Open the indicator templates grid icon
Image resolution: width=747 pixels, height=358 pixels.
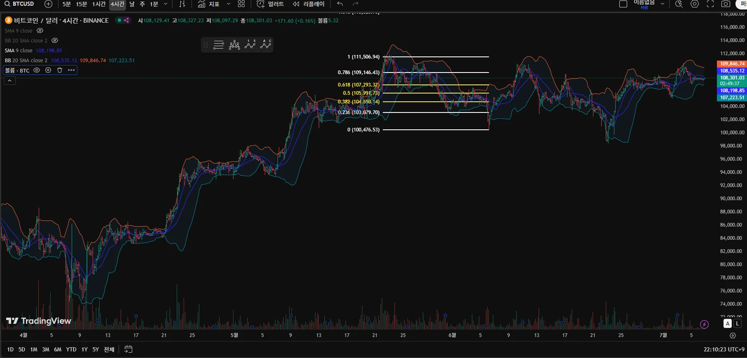coord(241,4)
